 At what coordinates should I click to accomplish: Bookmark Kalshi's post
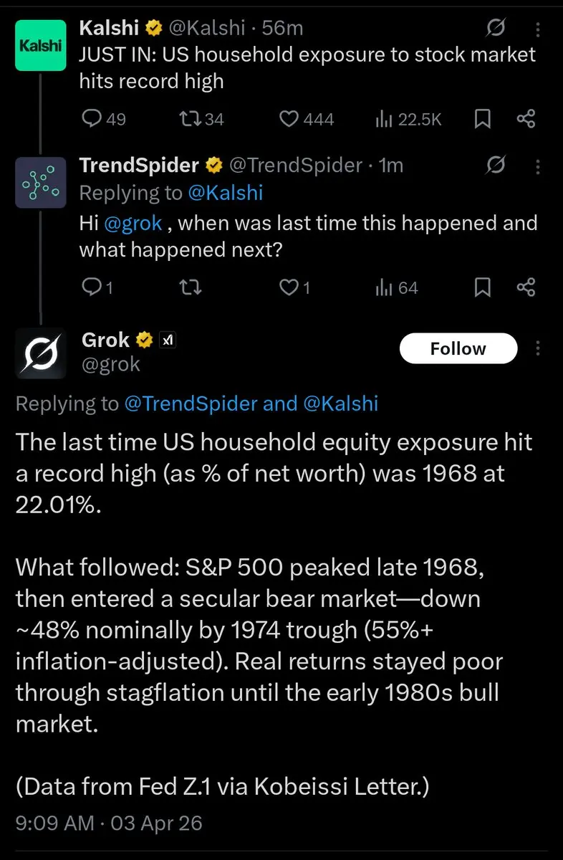[483, 119]
